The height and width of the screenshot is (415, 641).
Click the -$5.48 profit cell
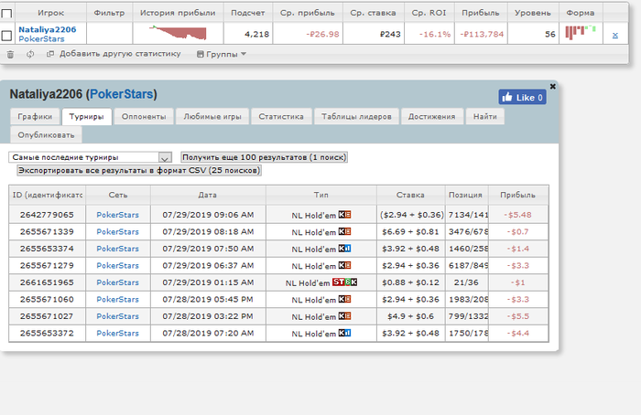coord(517,215)
